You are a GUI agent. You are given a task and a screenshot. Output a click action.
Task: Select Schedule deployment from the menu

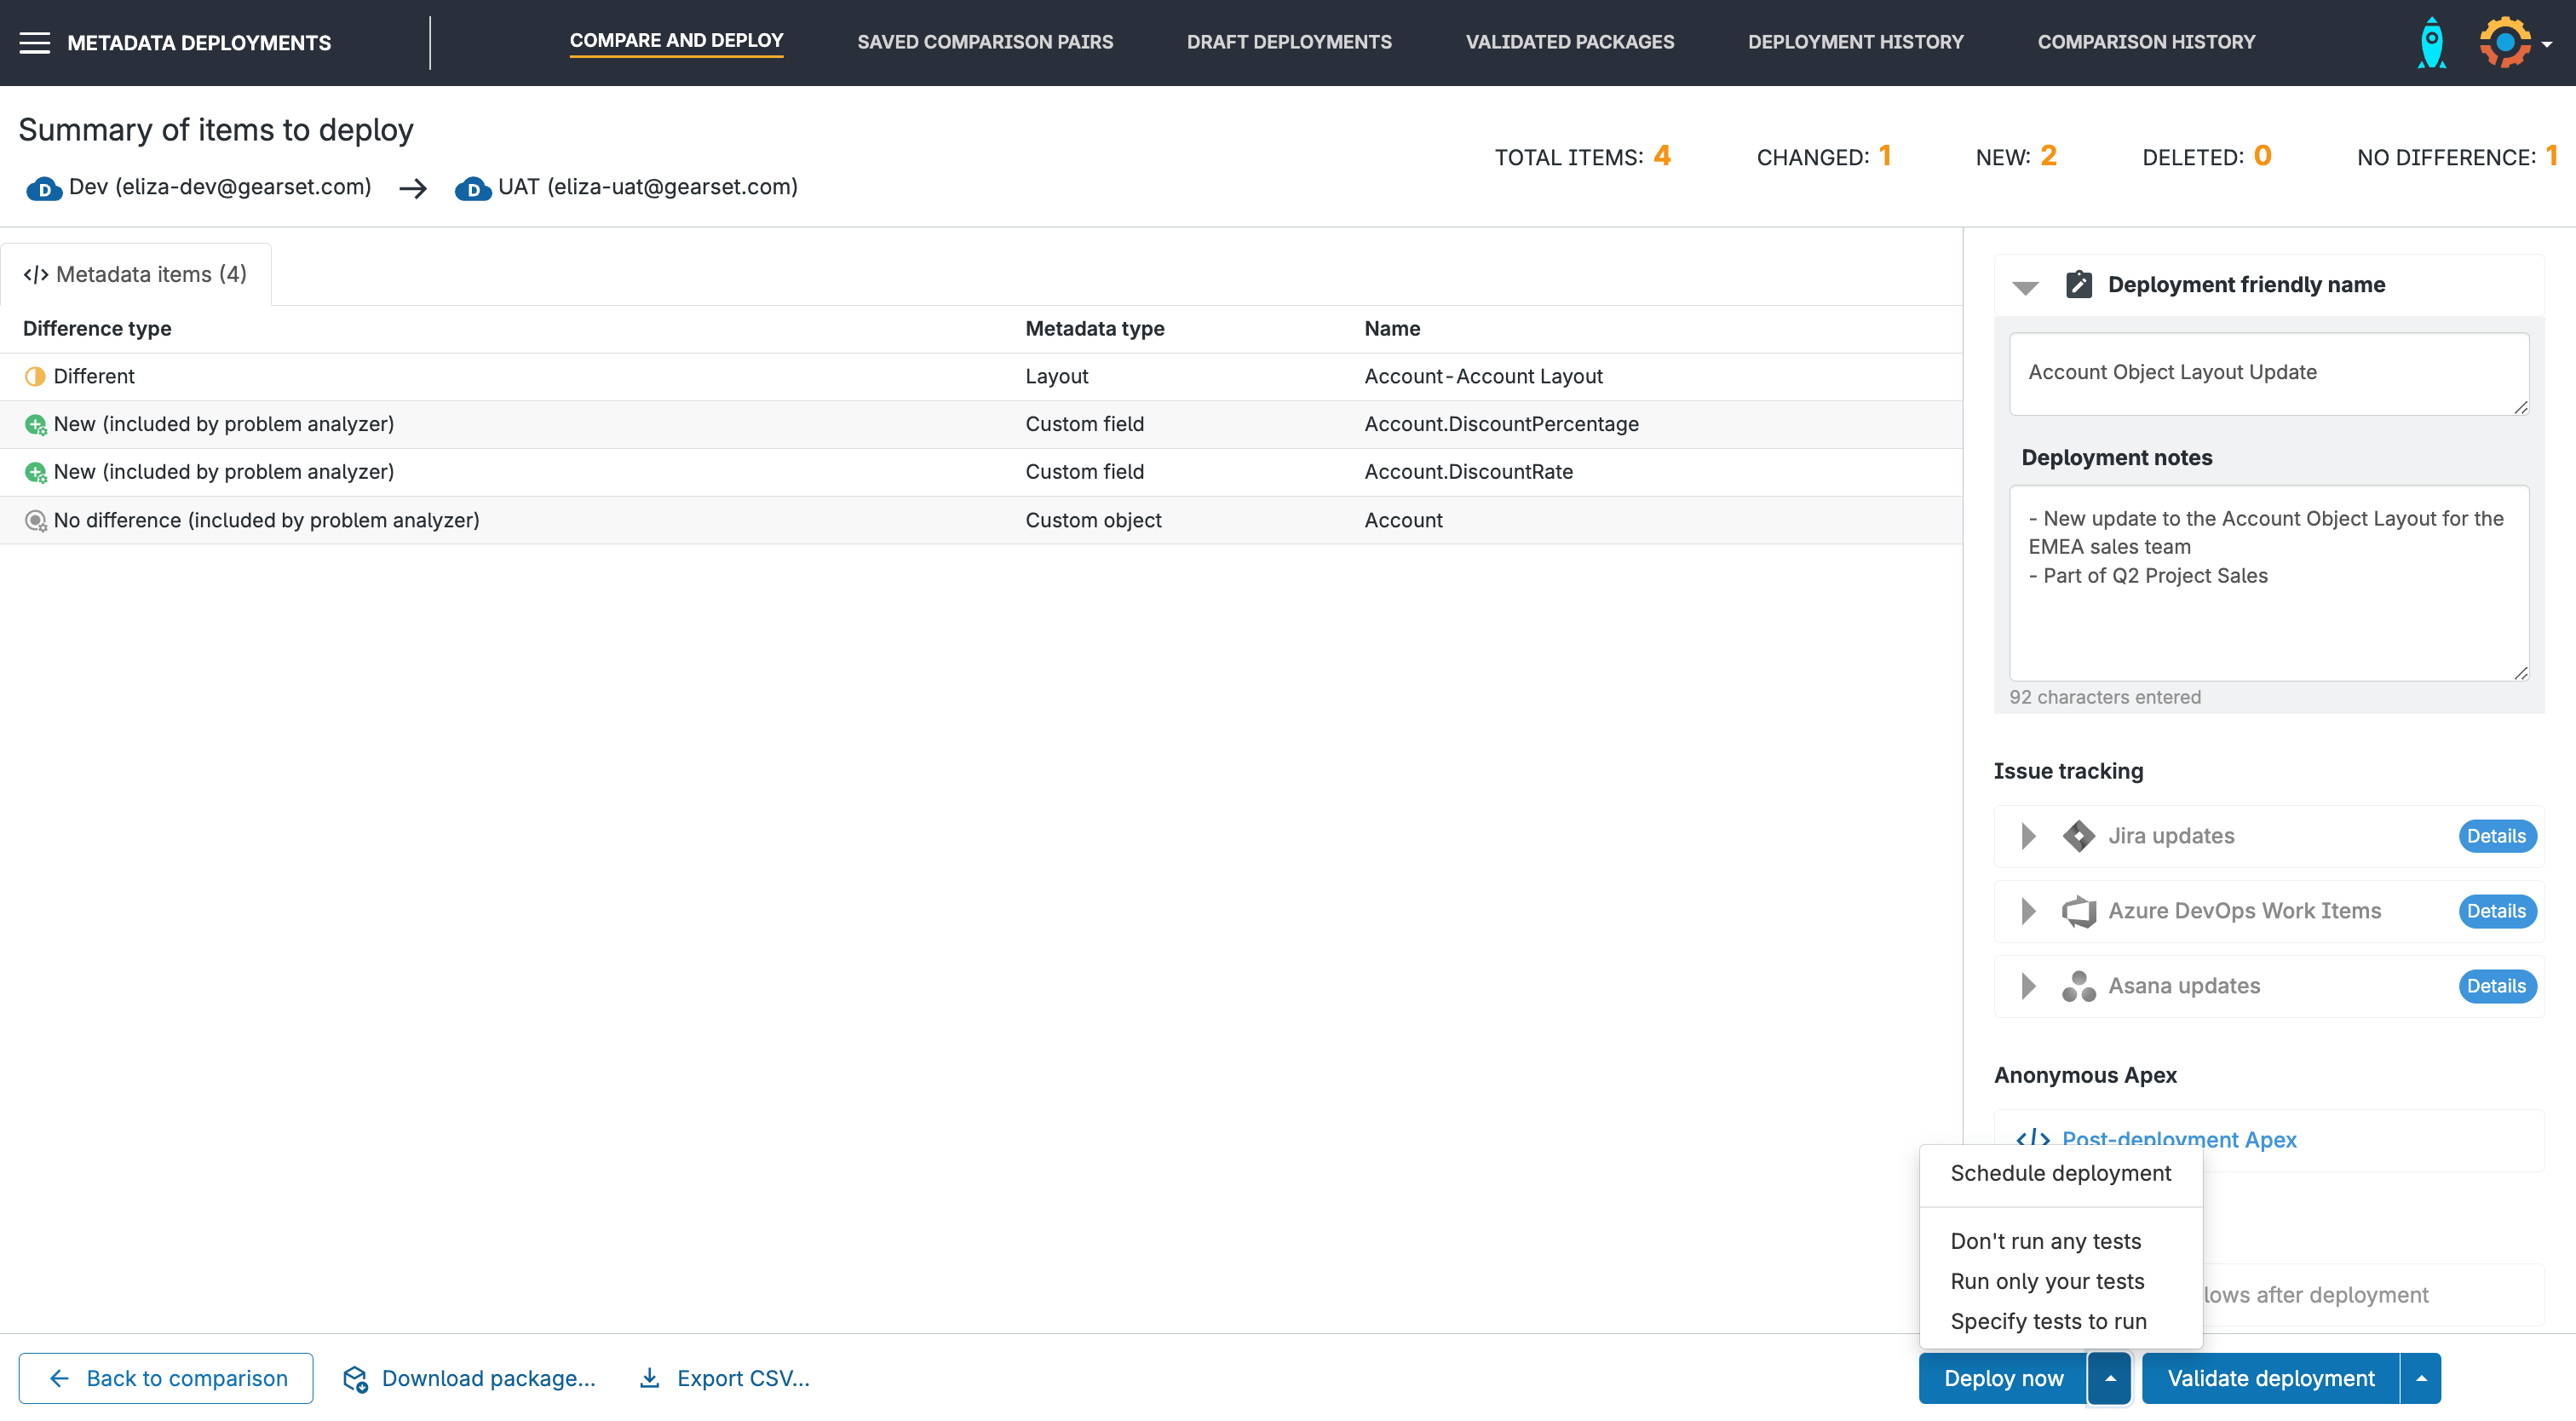[x=2060, y=1173]
